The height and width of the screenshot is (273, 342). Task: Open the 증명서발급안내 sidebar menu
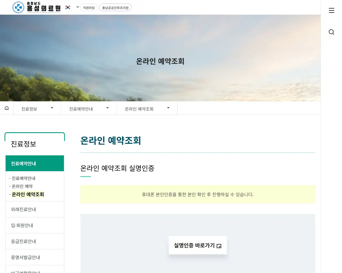pyautogui.click(x=26, y=257)
